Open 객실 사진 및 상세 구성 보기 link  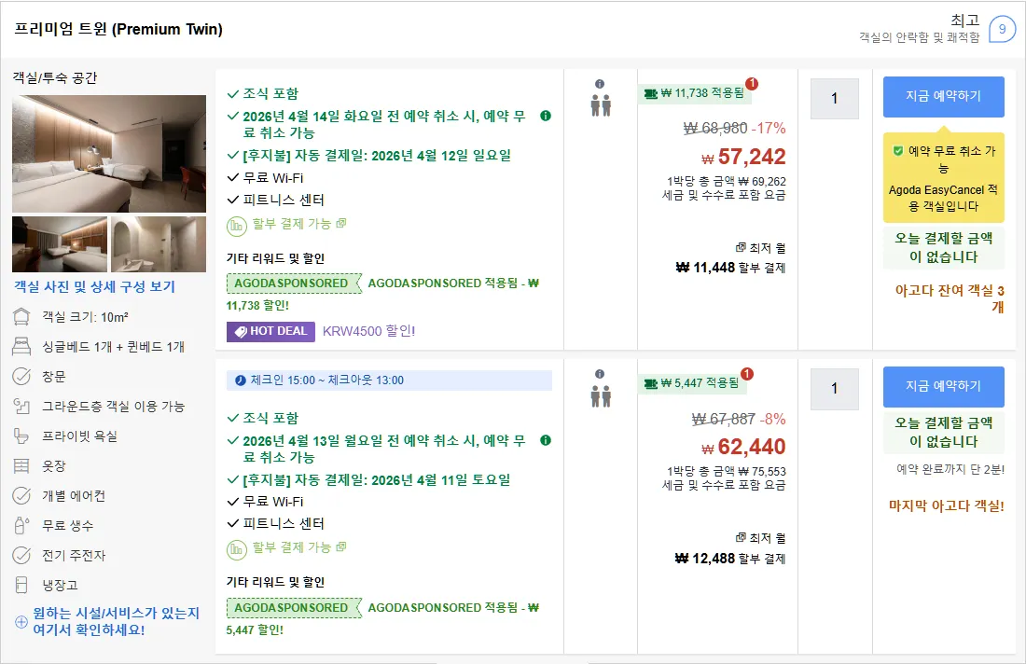click(95, 286)
